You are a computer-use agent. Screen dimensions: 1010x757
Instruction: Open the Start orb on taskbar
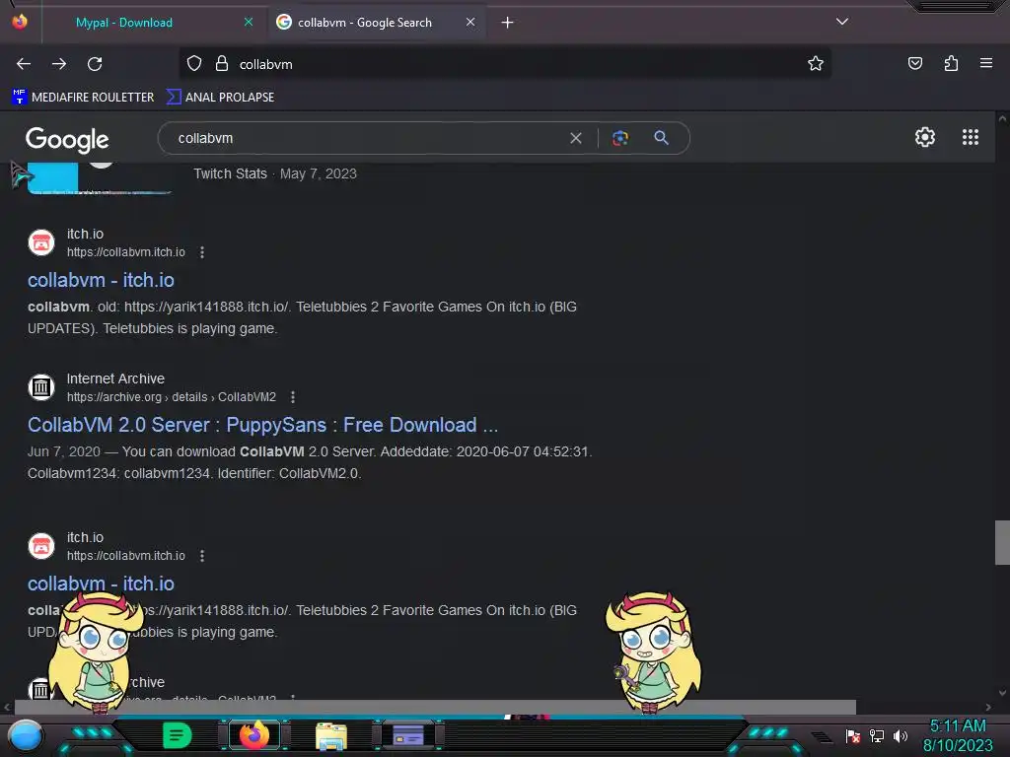pyautogui.click(x=25, y=735)
